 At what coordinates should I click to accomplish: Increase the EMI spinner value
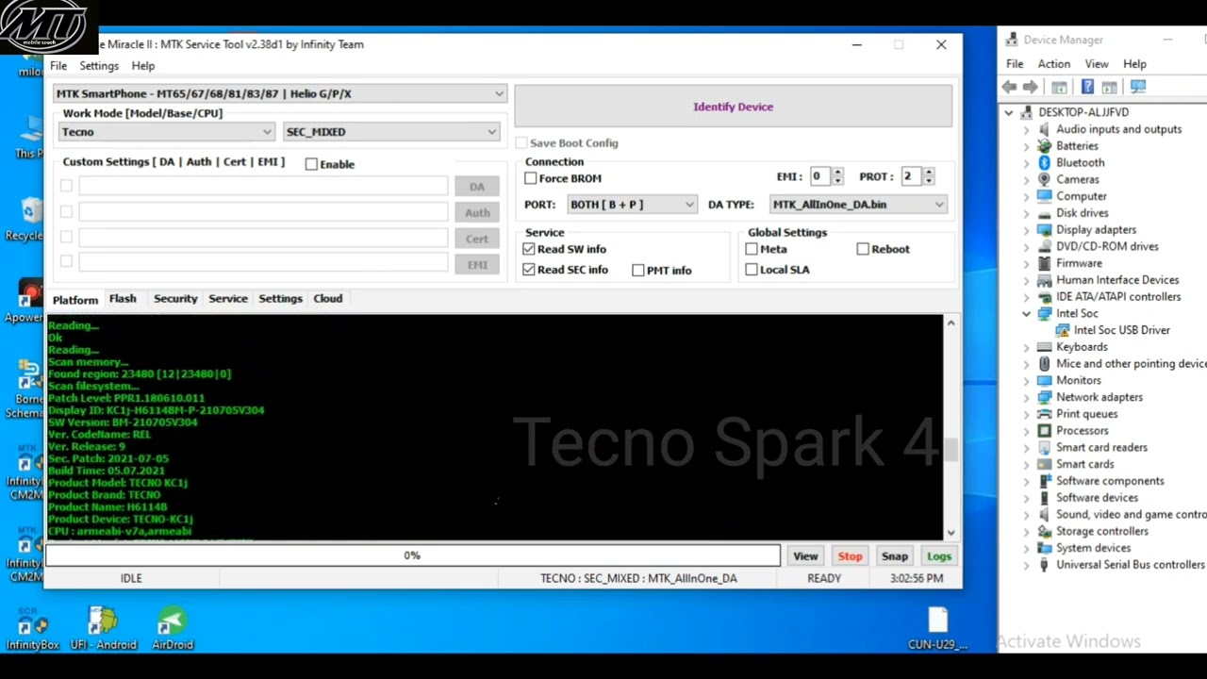click(837, 173)
